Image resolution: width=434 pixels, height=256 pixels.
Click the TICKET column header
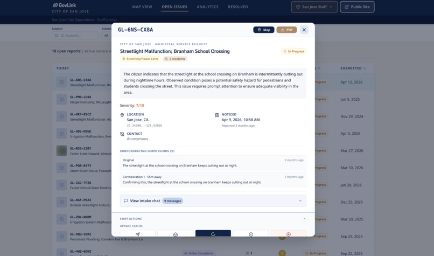pos(62,68)
